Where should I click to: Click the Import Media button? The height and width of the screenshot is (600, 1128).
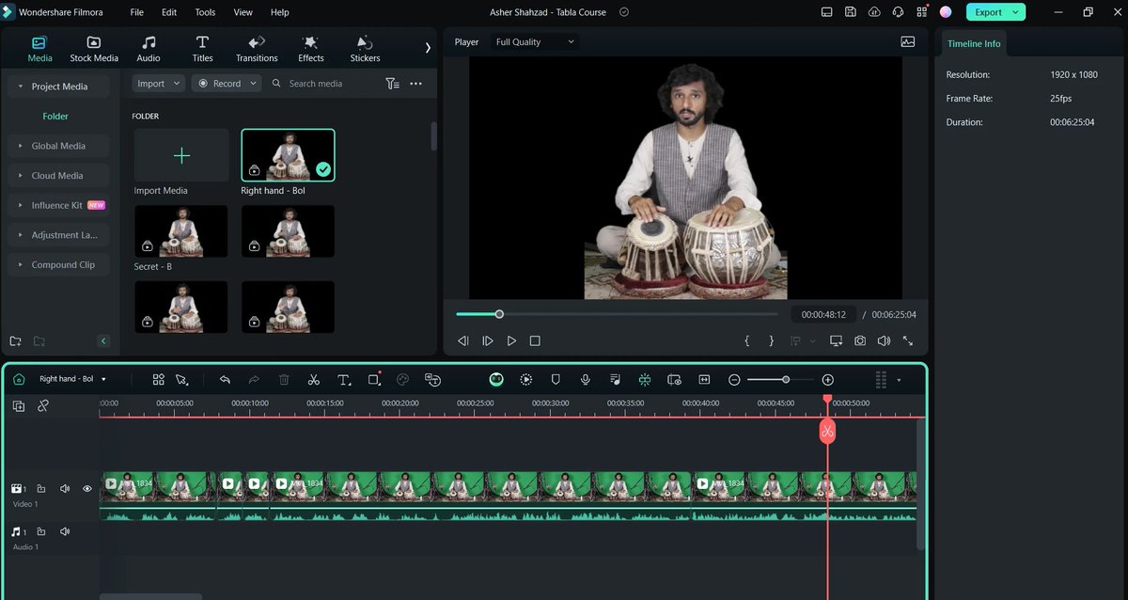(180, 154)
